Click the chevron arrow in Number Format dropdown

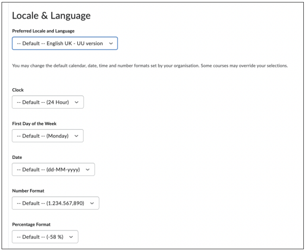pyautogui.click(x=92, y=203)
